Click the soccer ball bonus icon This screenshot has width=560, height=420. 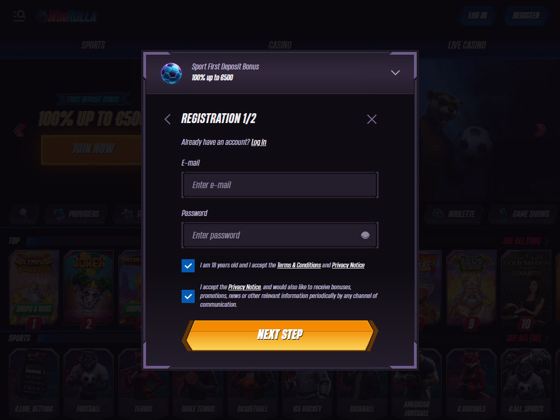tap(171, 73)
